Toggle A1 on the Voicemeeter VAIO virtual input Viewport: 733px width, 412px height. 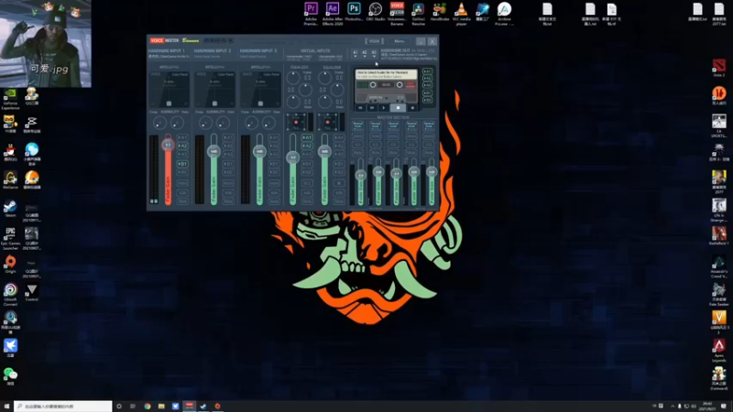[307, 138]
